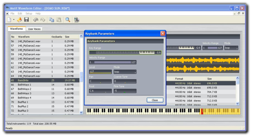Minimize the inner document window

235,14
